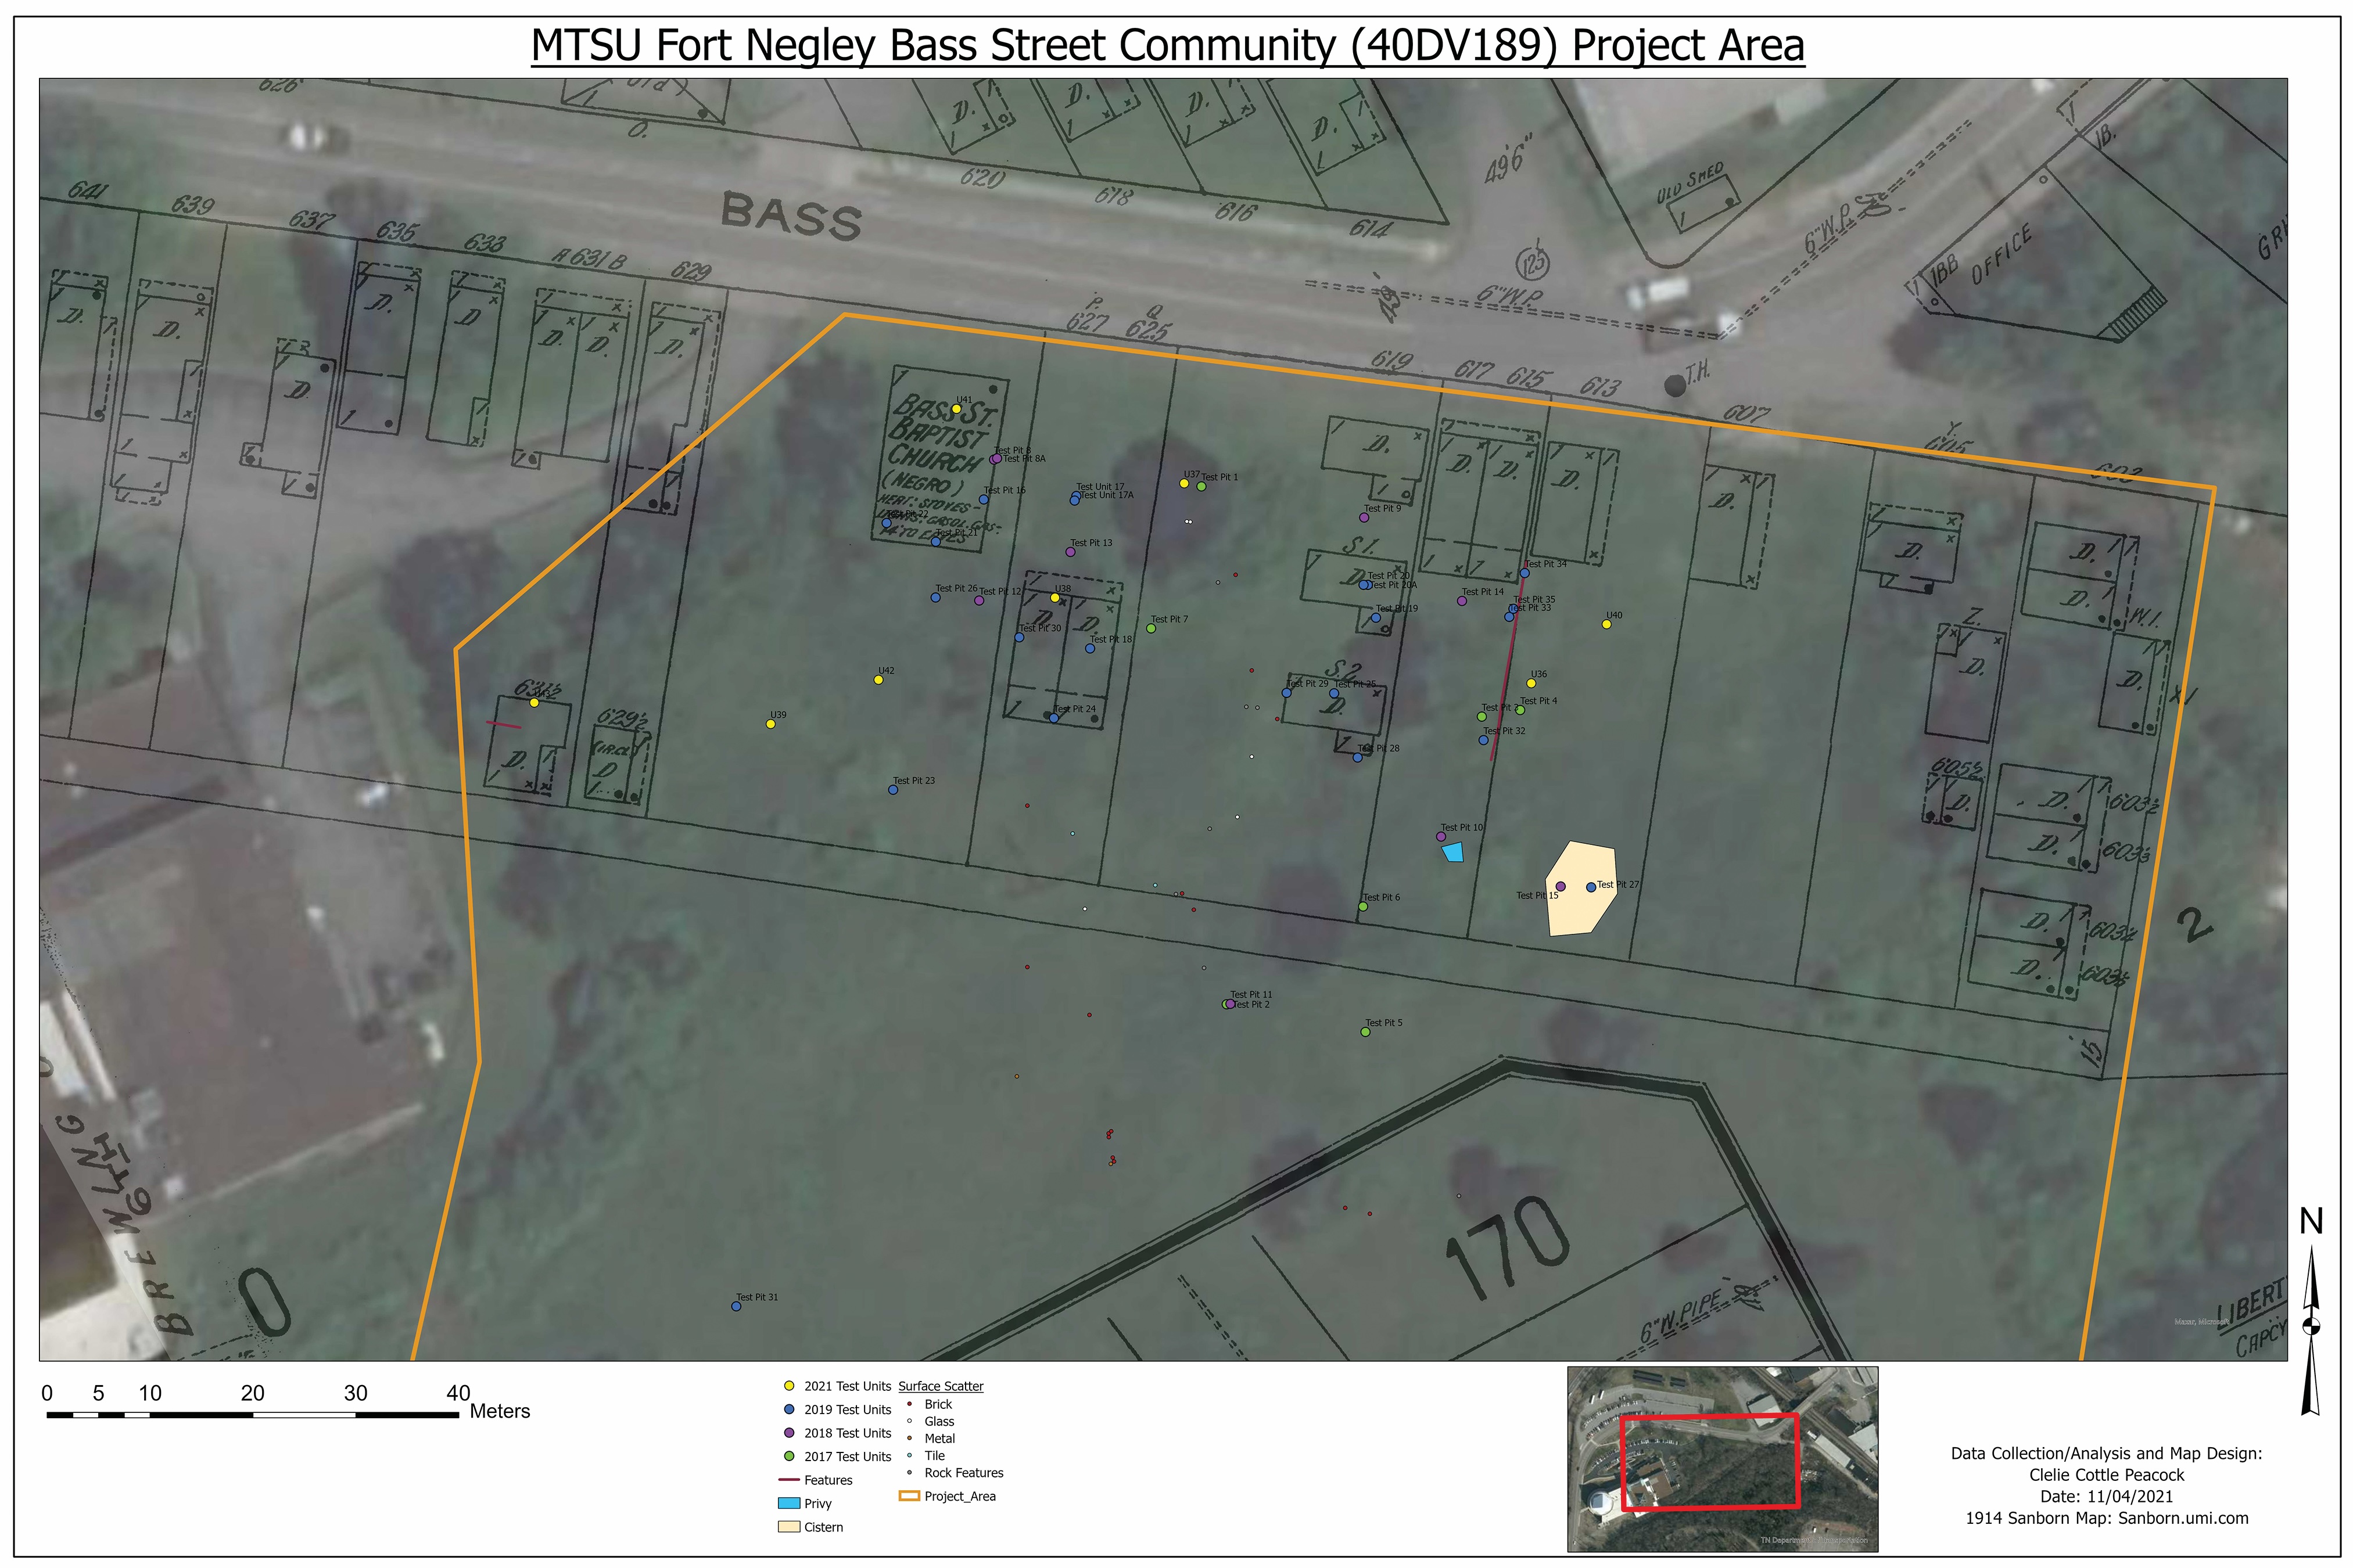Screen dimensions: 2353x1568
Task: Click the yellow U41 test unit marker
Action: 956,409
